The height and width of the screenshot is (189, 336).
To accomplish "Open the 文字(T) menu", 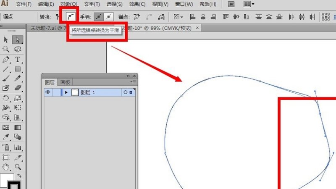I will coord(92,4).
